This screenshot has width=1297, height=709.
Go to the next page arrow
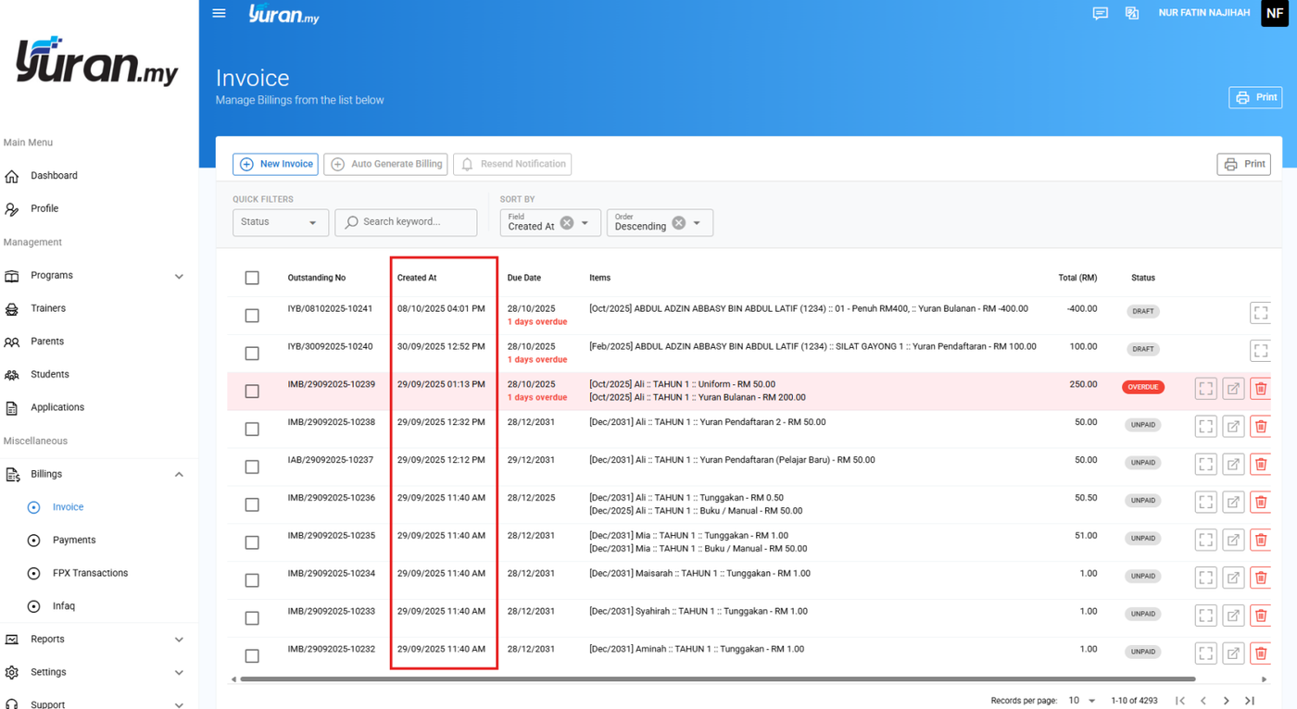[1226, 701]
